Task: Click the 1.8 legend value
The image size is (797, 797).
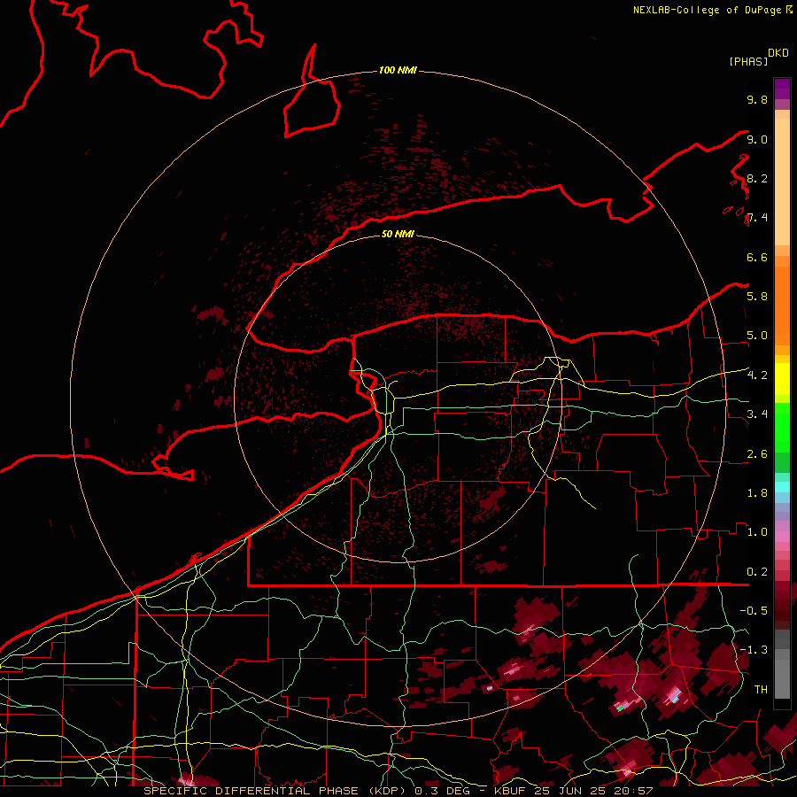Action: pyautogui.click(x=757, y=493)
